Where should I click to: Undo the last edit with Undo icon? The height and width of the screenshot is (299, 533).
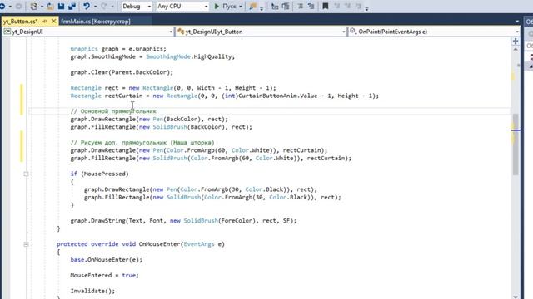coord(87,6)
